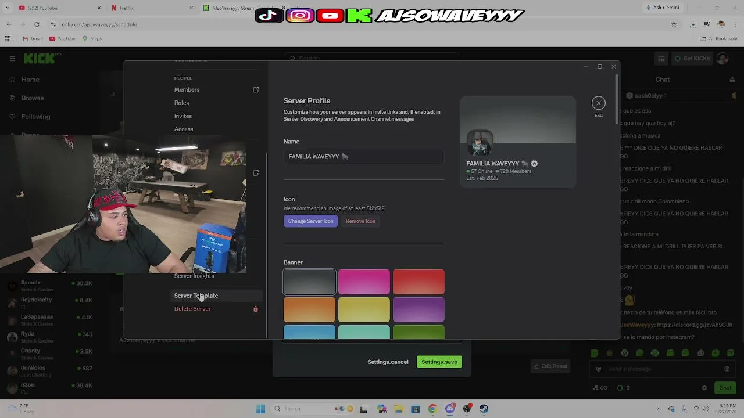The image size is (744, 418).
Task: Open the Windows Start menu
Action: point(260,409)
